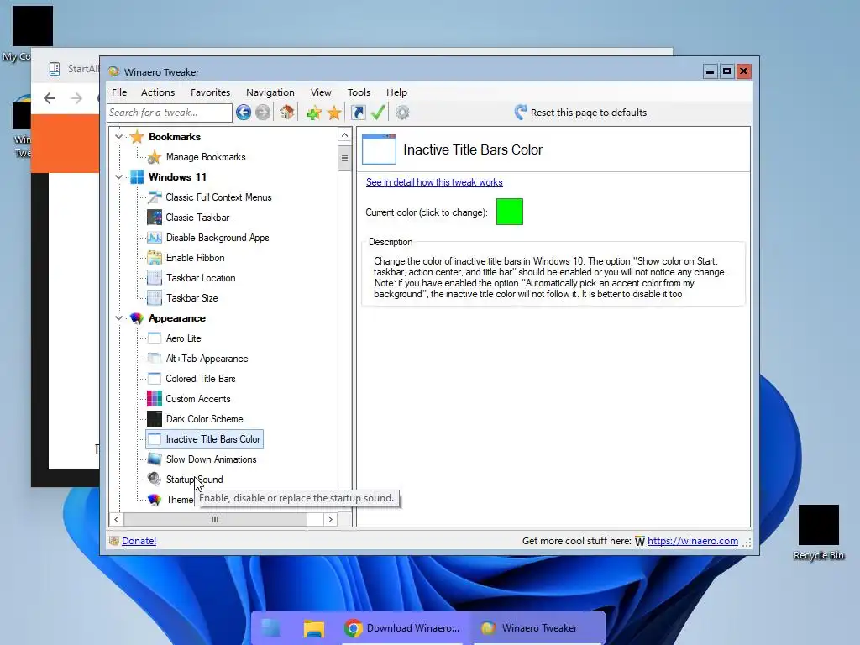Select Aero Lite in the tree
Image resolution: width=860 pixels, height=645 pixels.
coord(183,338)
